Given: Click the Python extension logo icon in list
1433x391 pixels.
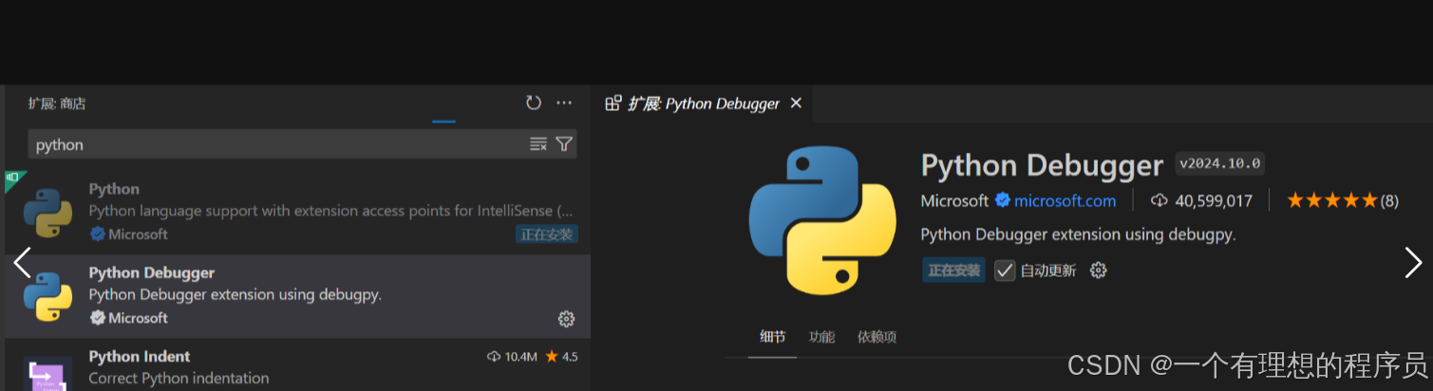Looking at the screenshot, I should pyautogui.click(x=47, y=213).
